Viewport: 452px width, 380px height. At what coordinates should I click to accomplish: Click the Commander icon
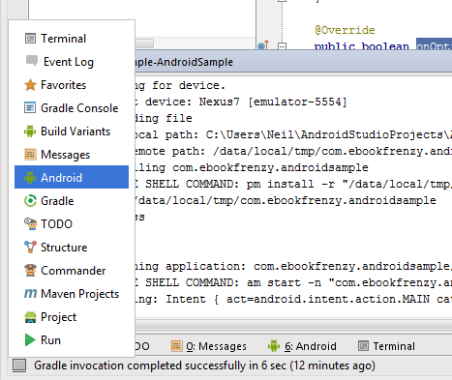[30, 271]
